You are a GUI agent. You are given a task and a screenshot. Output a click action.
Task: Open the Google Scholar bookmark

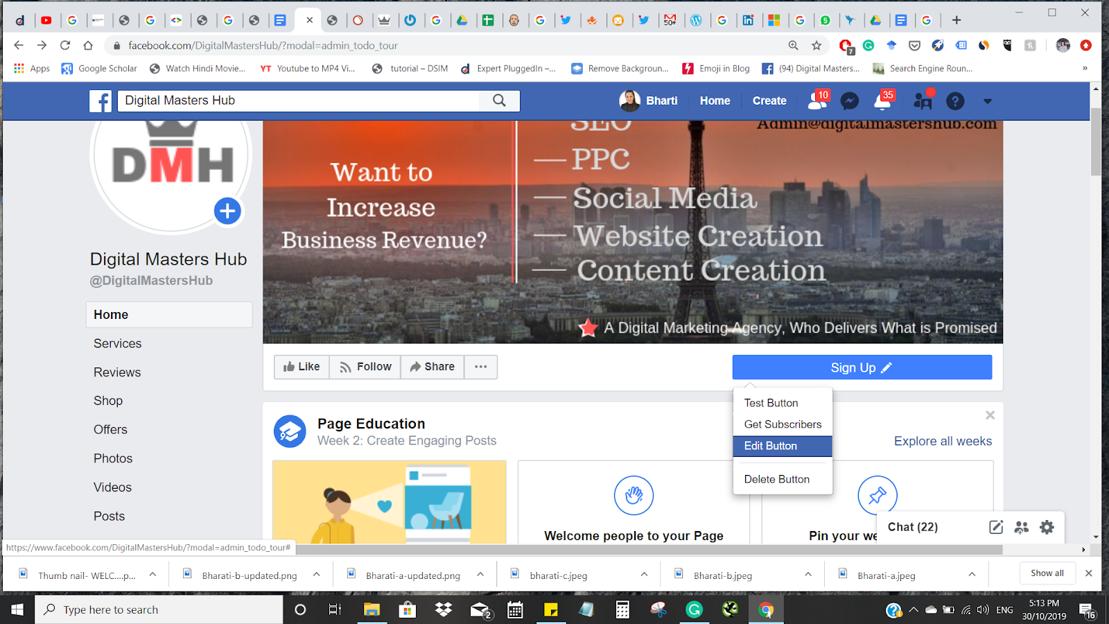click(x=99, y=68)
